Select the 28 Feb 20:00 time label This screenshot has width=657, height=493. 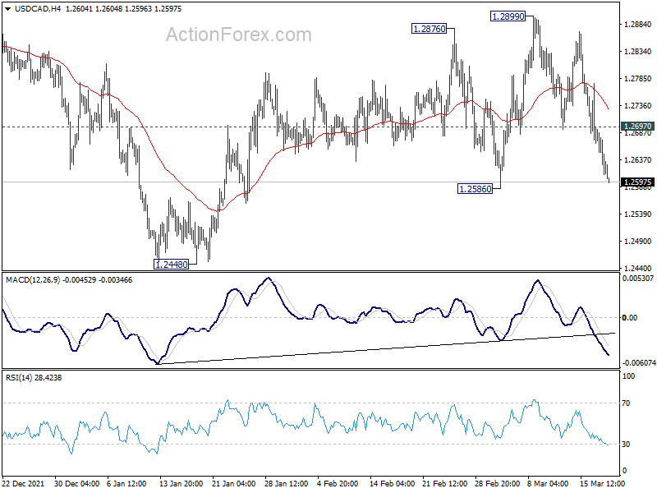click(498, 484)
